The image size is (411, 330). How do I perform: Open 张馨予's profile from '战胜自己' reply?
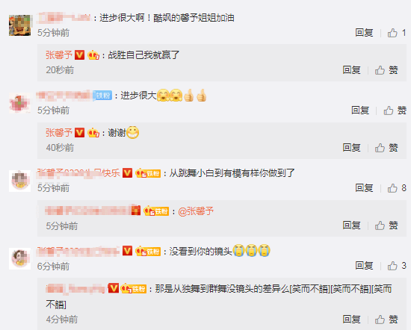point(59,55)
